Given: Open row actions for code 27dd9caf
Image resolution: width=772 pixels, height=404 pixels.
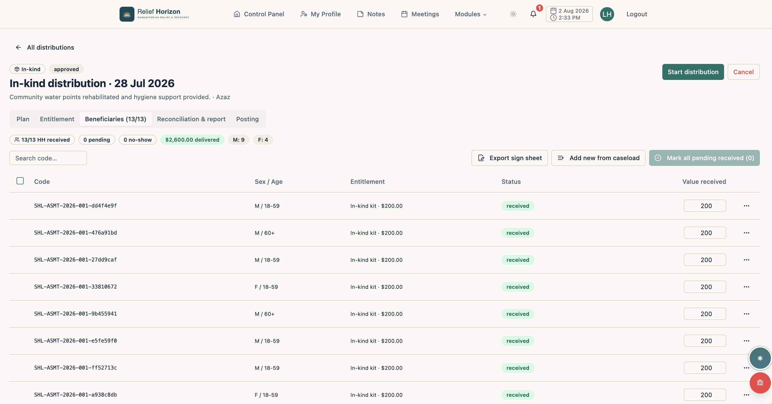Looking at the screenshot, I should pos(746,260).
